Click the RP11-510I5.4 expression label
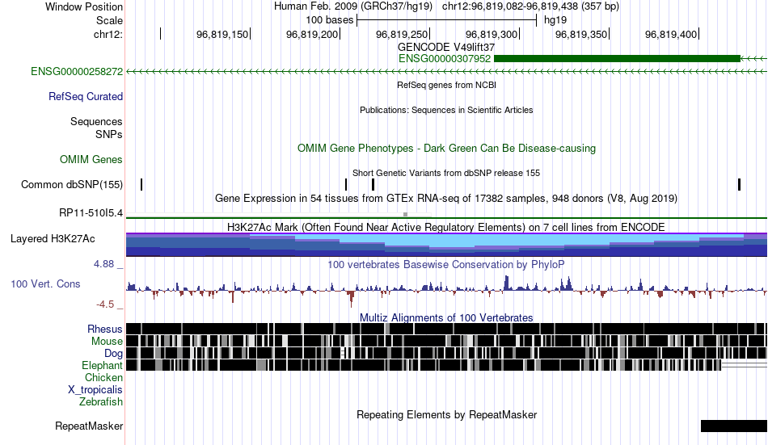 pyautogui.click(x=91, y=213)
